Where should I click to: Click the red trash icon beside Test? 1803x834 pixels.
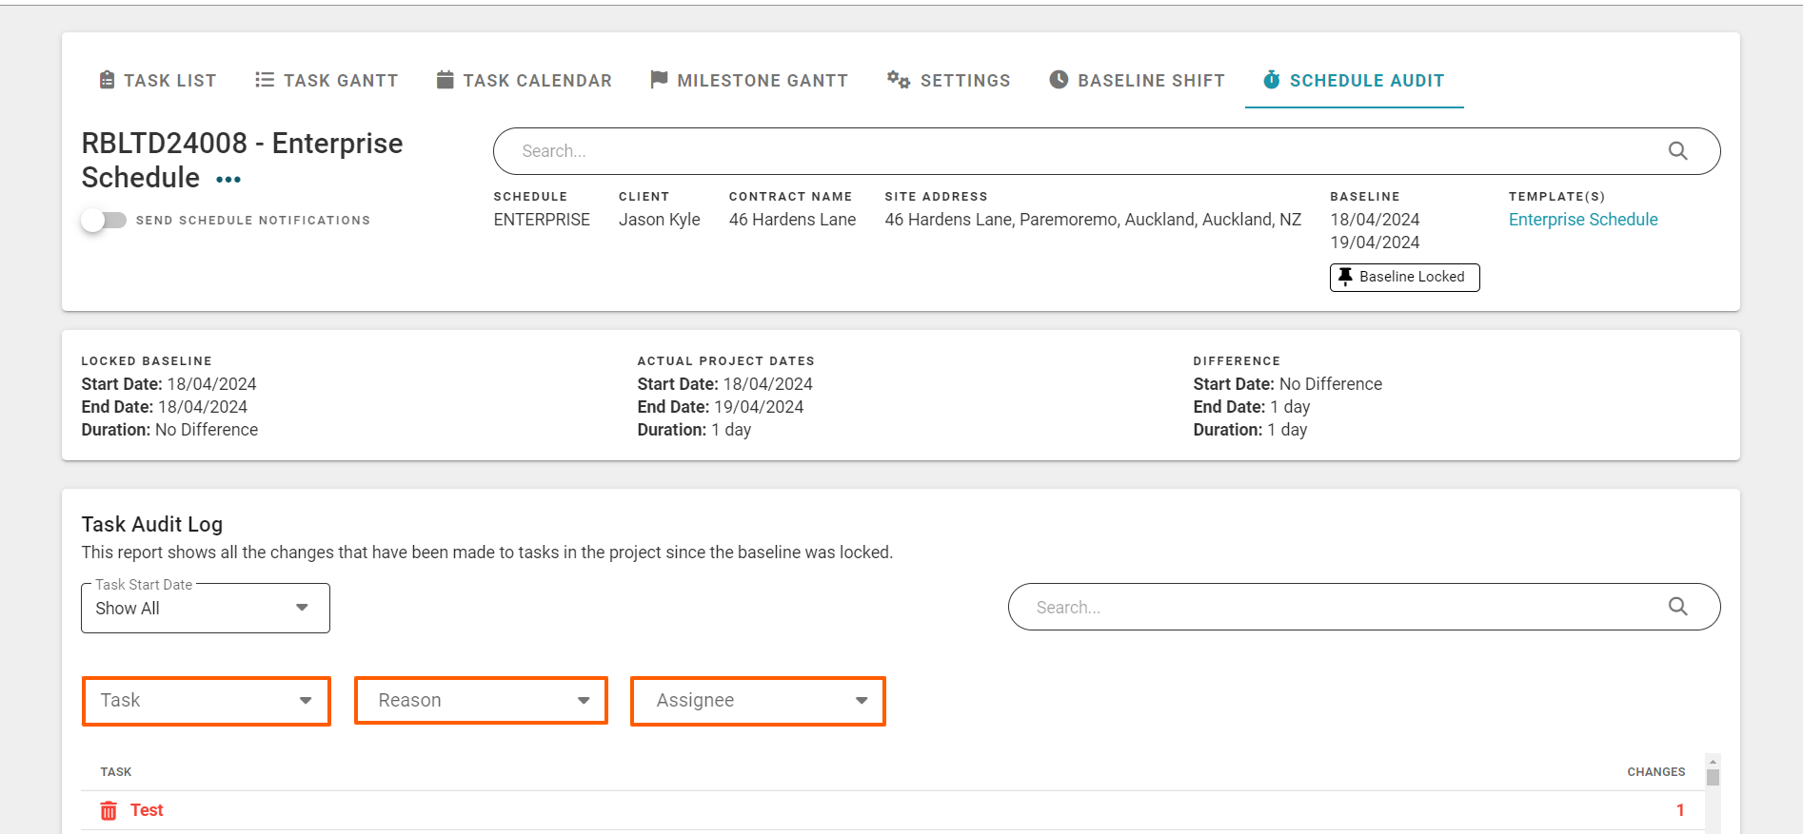(x=109, y=810)
